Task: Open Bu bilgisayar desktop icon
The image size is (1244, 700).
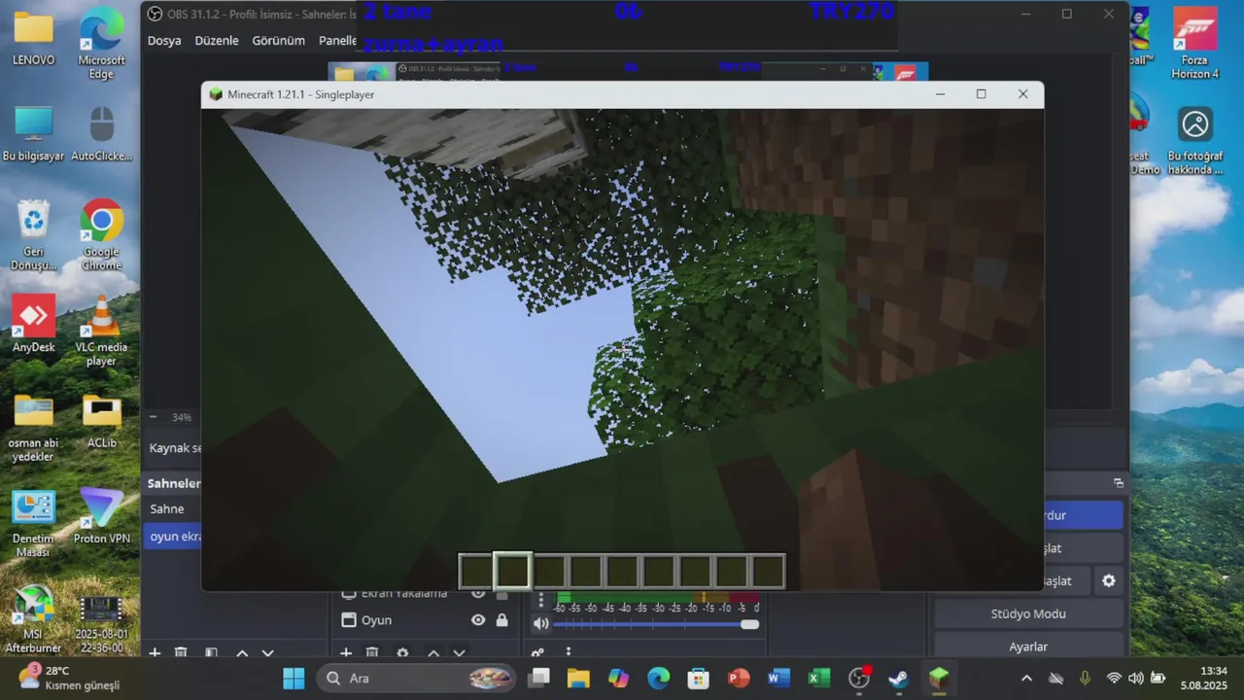Action: coord(34,133)
